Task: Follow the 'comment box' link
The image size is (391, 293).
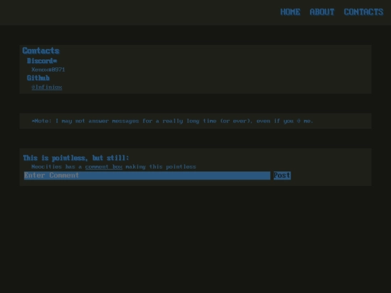Action: pos(104,166)
